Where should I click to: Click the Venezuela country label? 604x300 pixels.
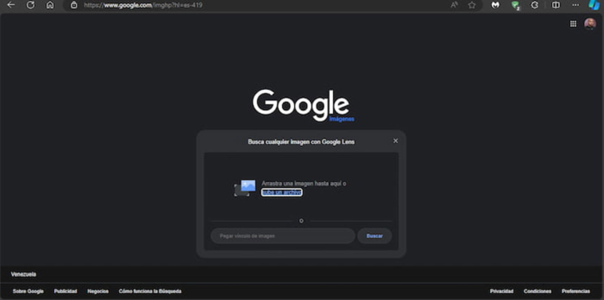(x=23, y=274)
